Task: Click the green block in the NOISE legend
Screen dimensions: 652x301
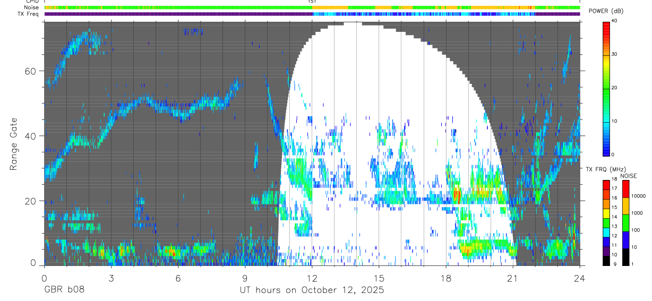Action: [x=625, y=222]
